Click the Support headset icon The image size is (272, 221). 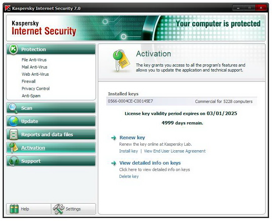coord(14,161)
